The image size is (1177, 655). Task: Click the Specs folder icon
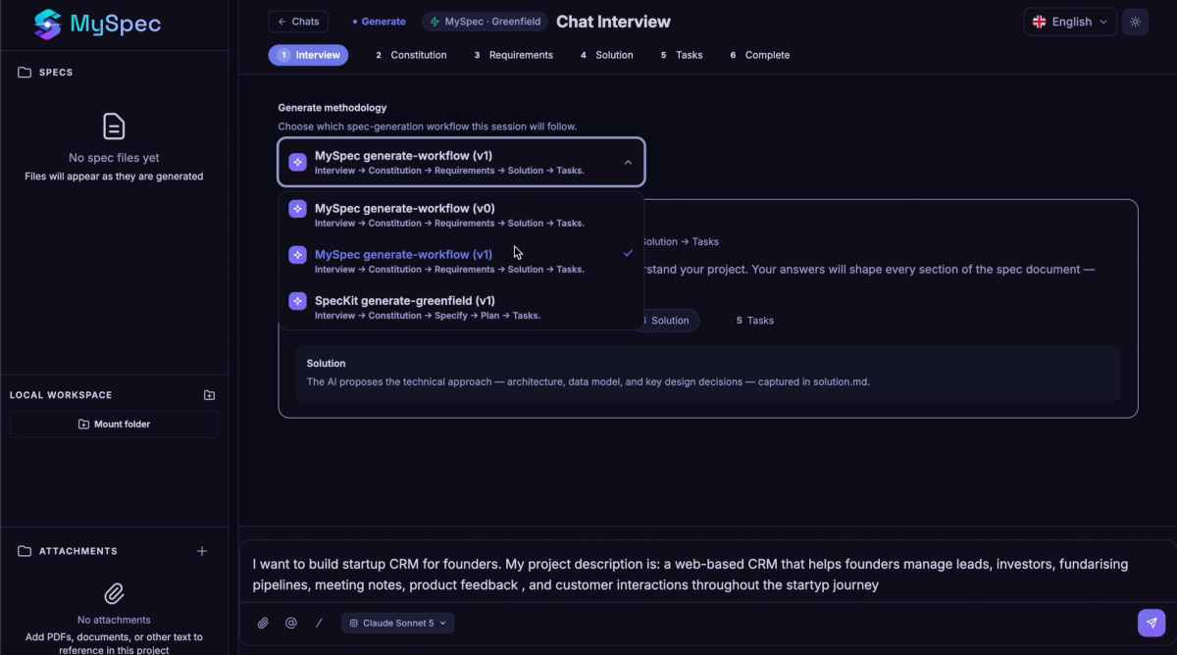pos(25,73)
